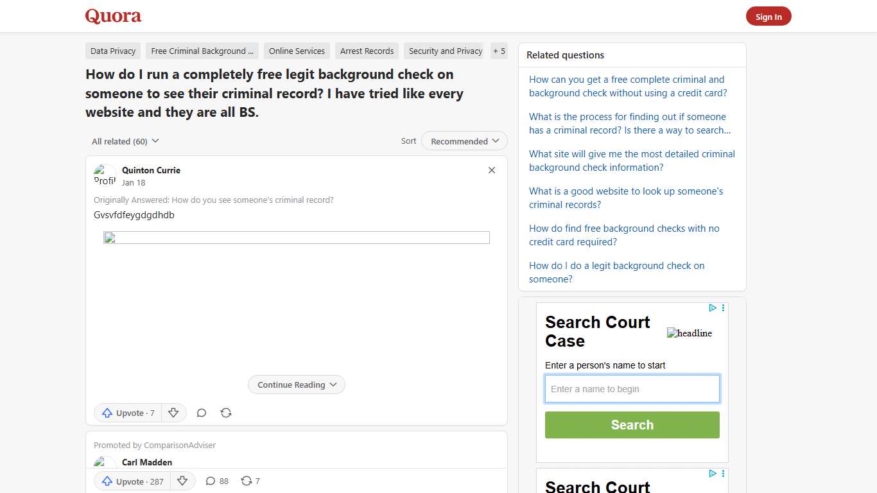
Task: Open comments on Quinton Currie's answer
Action: click(201, 413)
